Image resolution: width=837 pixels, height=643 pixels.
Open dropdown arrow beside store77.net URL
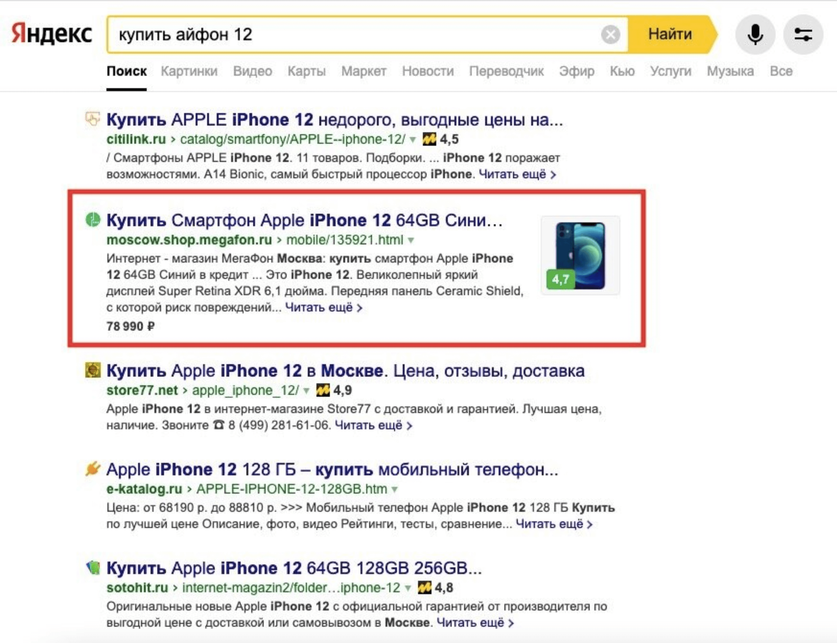tap(306, 391)
